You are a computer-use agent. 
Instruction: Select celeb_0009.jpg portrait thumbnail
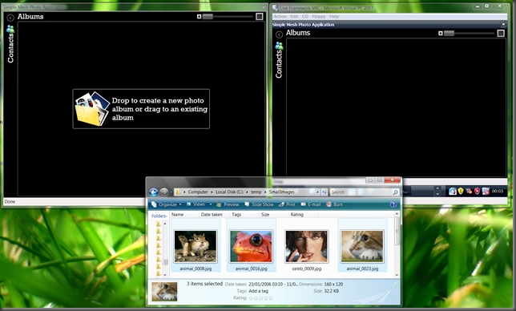point(307,247)
